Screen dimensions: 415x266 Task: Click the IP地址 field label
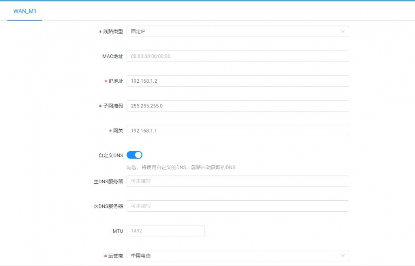(116, 81)
